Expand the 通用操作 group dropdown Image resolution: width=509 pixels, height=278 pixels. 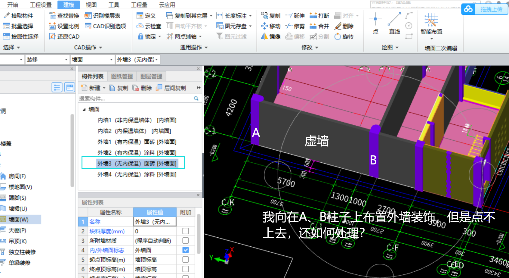(x=206, y=48)
